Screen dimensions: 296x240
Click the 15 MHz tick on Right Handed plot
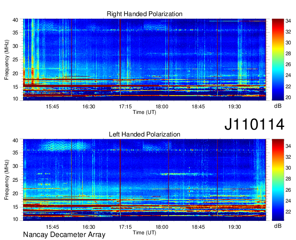[15, 87]
